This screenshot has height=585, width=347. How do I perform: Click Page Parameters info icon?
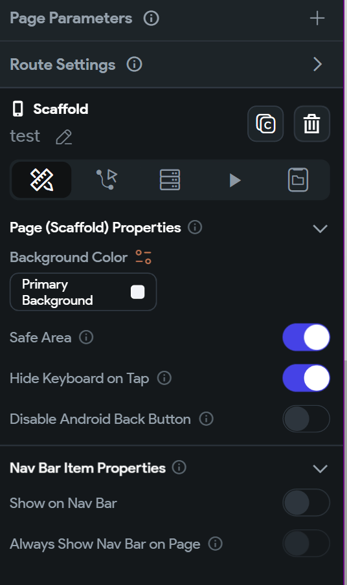click(151, 18)
